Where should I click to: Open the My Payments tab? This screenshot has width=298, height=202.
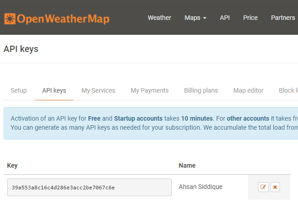pos(150,90)
